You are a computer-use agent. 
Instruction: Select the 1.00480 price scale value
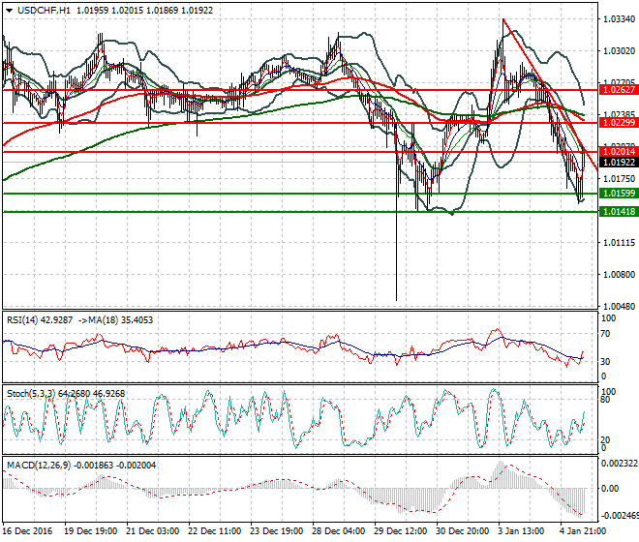pyautogui.click(x=619, y=306)
